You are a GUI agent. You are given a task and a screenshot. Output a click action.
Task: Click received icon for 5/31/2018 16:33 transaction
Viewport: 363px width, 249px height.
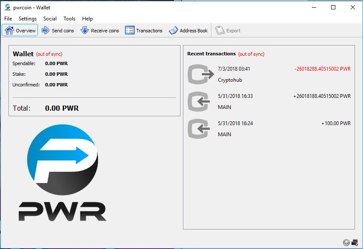click(199, 101)
